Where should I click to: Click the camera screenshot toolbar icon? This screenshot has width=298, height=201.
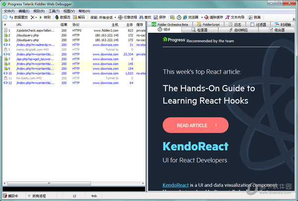pos(172,17)
